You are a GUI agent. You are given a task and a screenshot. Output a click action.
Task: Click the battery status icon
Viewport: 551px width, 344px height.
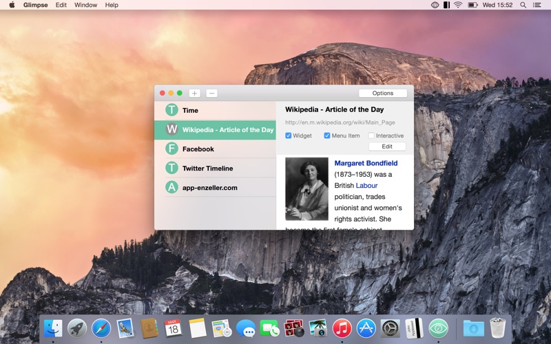[x=472, y=5]
